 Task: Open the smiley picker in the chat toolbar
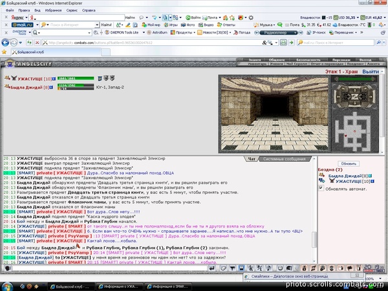click(x=280, y=268)
